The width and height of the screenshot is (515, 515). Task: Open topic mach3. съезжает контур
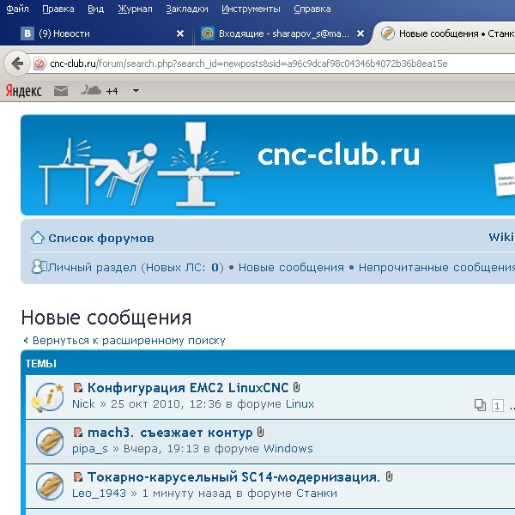pos(170,433)
